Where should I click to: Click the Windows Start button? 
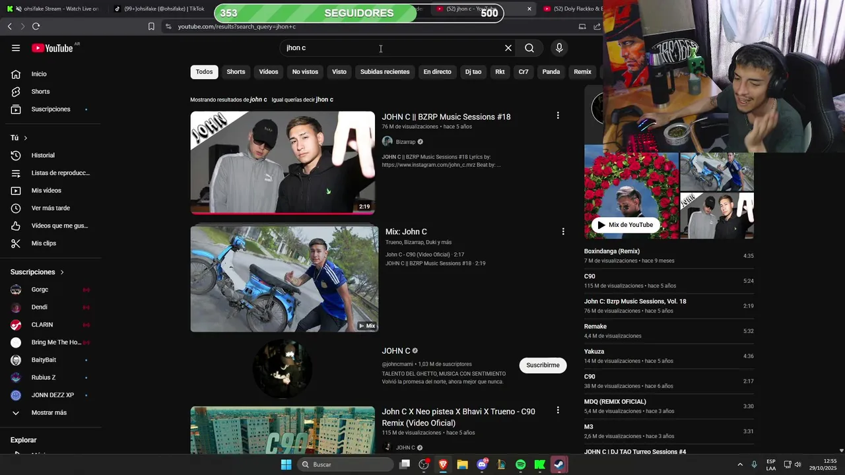click(286, 464)
